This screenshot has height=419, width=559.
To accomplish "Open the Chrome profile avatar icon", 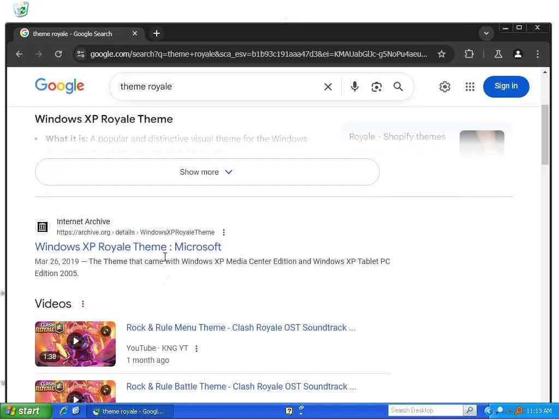I will coord(518,54).
